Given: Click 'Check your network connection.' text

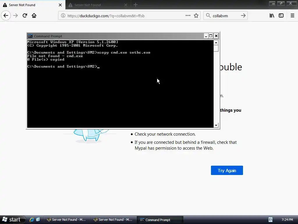Looking at the screenshot, I should pos(165,134).
